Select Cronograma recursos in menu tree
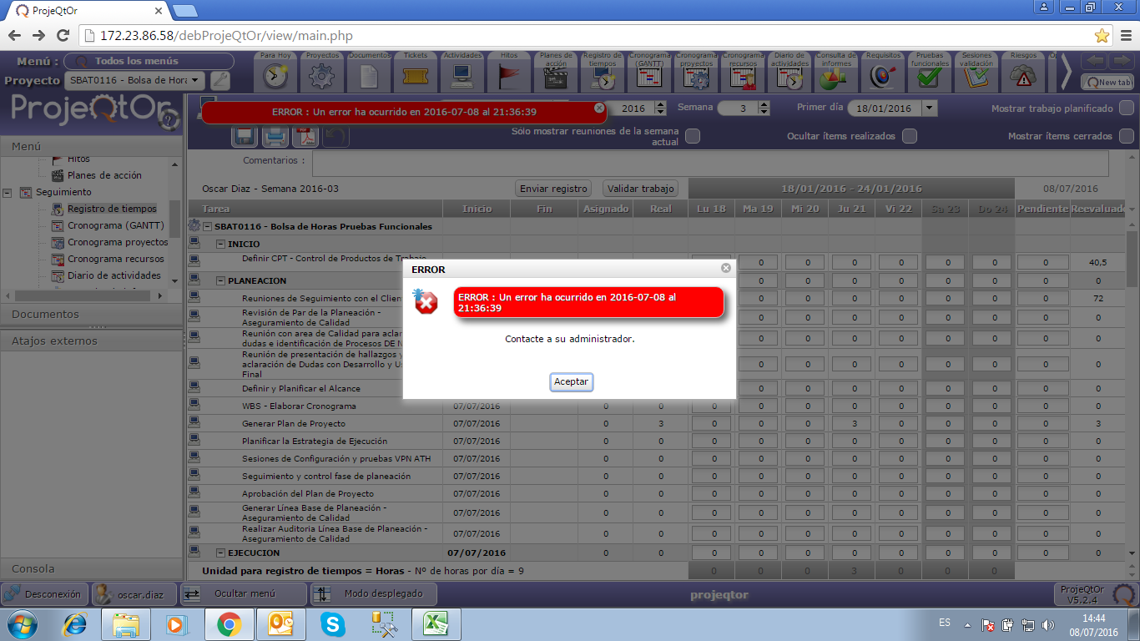Screen dimensions: 1140x641 116,259
